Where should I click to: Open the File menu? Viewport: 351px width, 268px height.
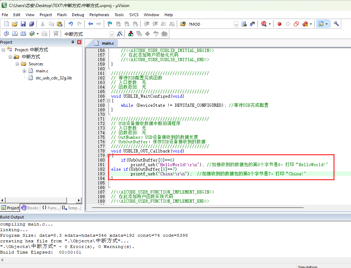click(5, 15)
